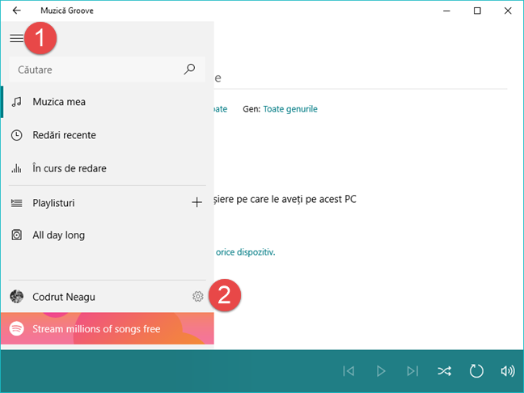This screenshot has width=524, height=393.
Task: Open the All day long playlist
Action: pos(107,235)
